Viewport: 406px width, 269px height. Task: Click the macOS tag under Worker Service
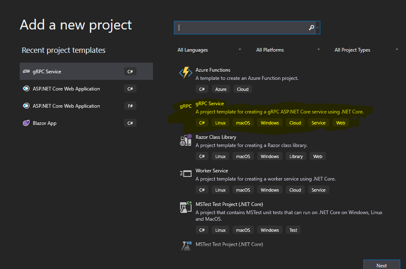(243, 190)
